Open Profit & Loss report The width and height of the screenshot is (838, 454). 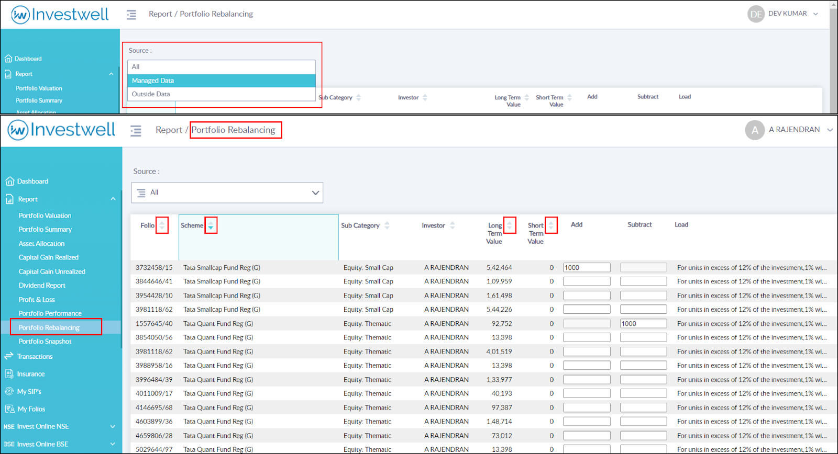point(37,300)
